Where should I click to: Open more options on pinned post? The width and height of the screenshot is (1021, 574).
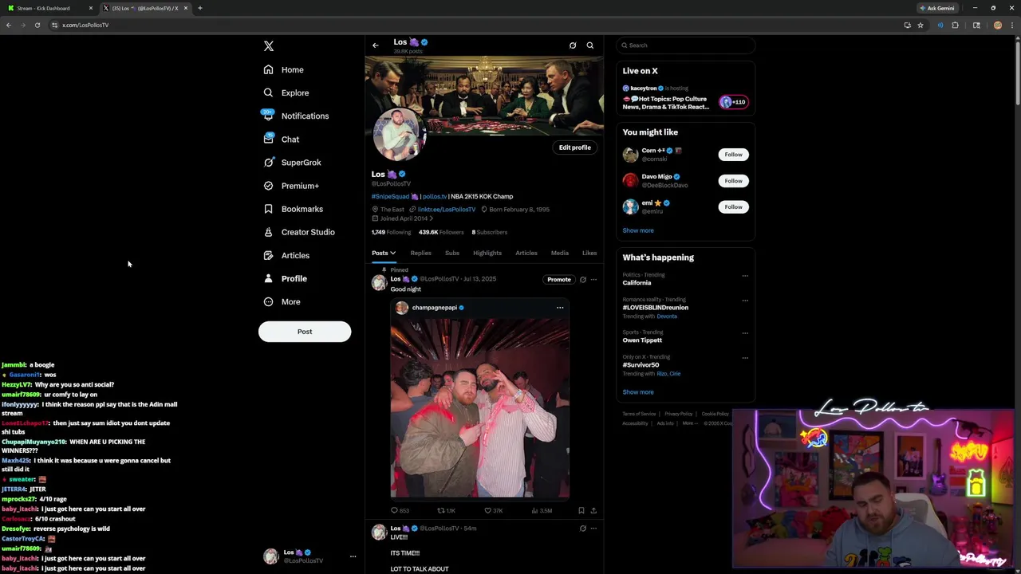tap(593, 280)
